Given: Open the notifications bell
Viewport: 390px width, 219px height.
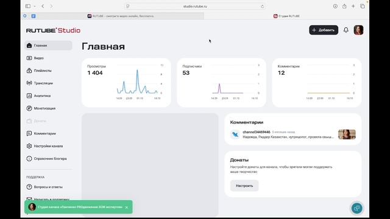Looking at the screenshot, I should point(346,30).
